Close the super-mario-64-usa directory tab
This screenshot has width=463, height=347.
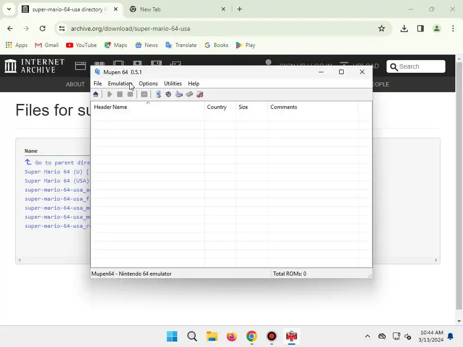(x=116, y=9)
